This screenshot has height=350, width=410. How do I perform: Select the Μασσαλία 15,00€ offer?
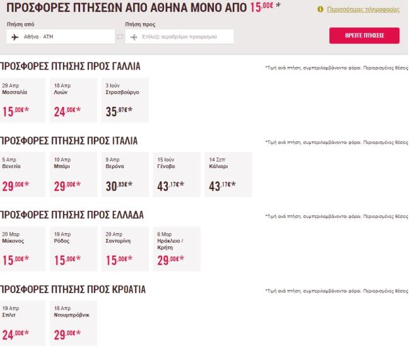click(x=22, y=100)
